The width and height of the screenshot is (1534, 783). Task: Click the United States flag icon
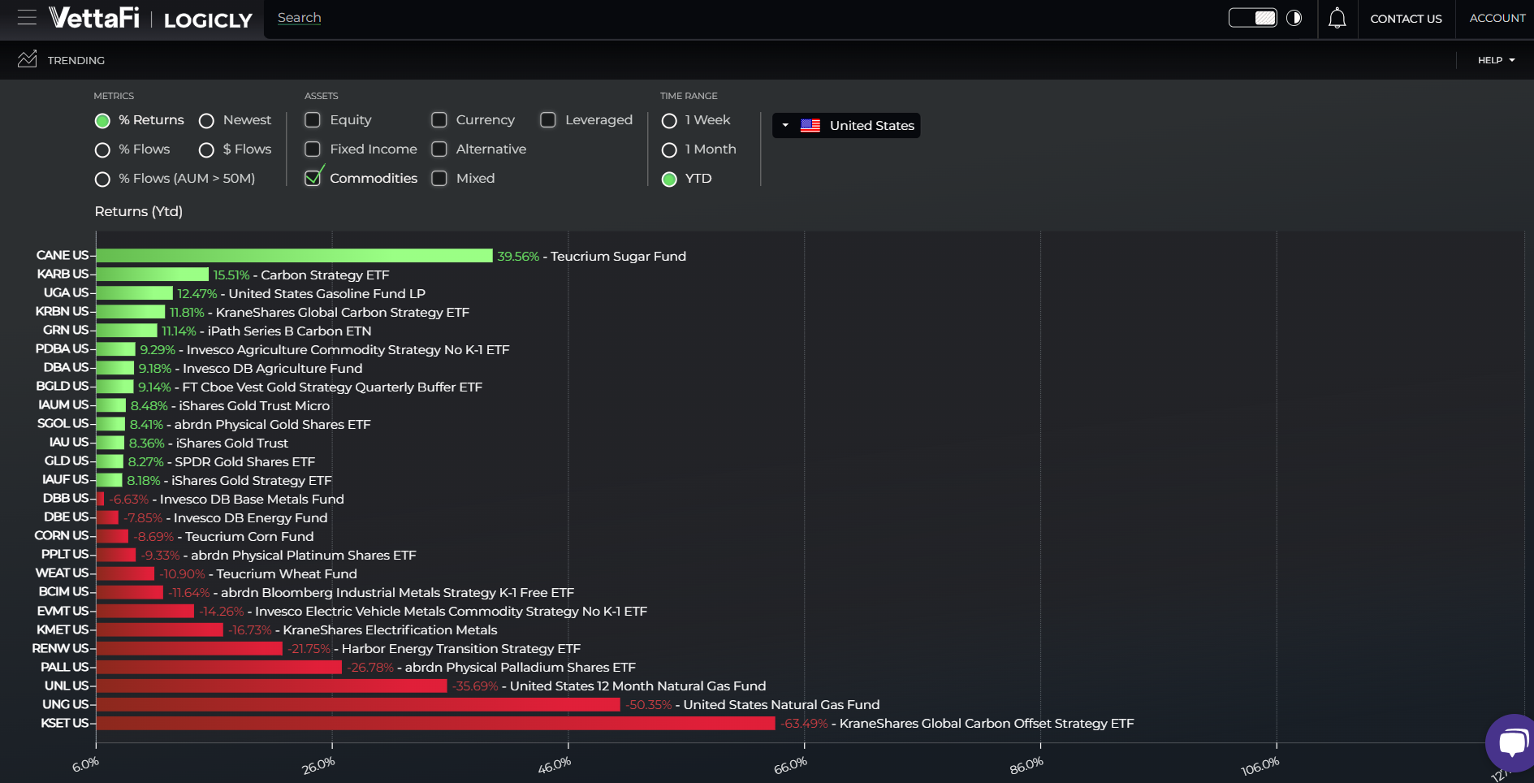click(810, 126)
